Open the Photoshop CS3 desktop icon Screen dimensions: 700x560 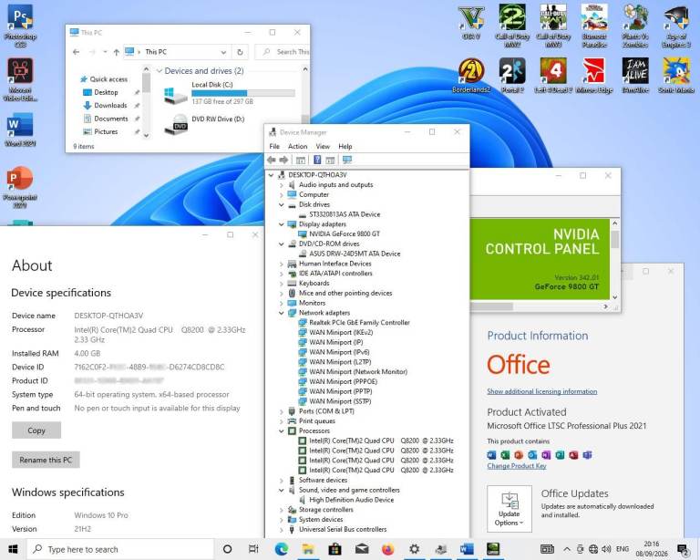20,26
